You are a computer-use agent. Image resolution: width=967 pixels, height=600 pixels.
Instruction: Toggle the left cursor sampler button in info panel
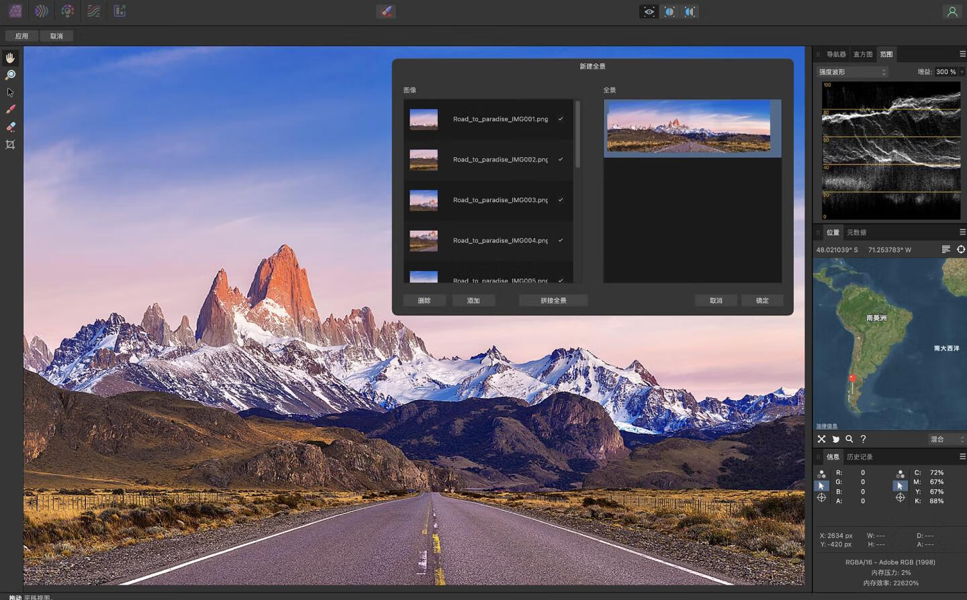point(821,485)
